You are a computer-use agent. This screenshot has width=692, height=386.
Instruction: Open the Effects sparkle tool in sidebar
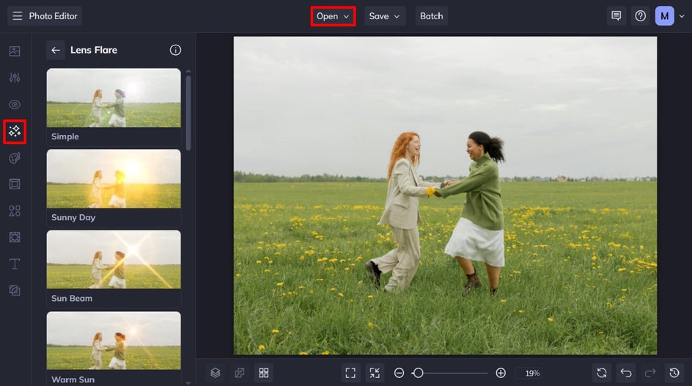[x=15, y=131]
